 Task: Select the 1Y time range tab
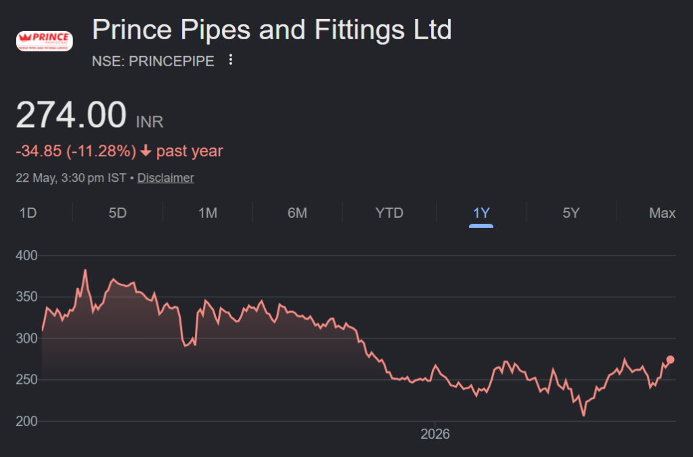coord(481,213)
